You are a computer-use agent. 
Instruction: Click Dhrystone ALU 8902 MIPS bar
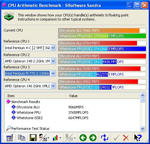coord(102,82)
